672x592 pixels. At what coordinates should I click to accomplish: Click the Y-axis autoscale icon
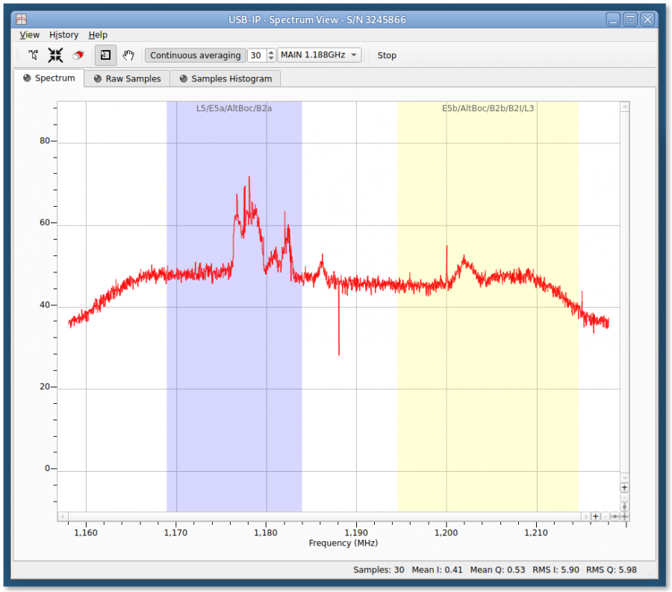pos(623,506)
